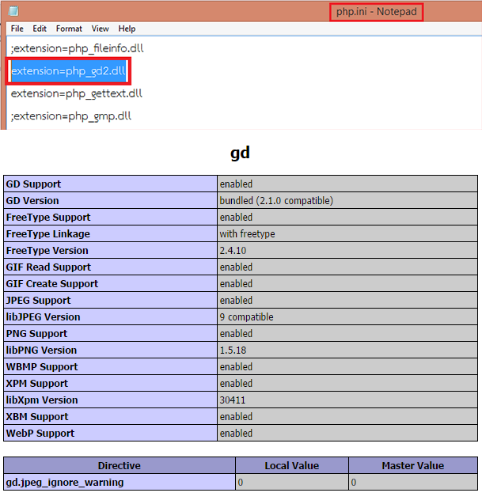
Task: Open the Format menu
Action: [69, 28]
